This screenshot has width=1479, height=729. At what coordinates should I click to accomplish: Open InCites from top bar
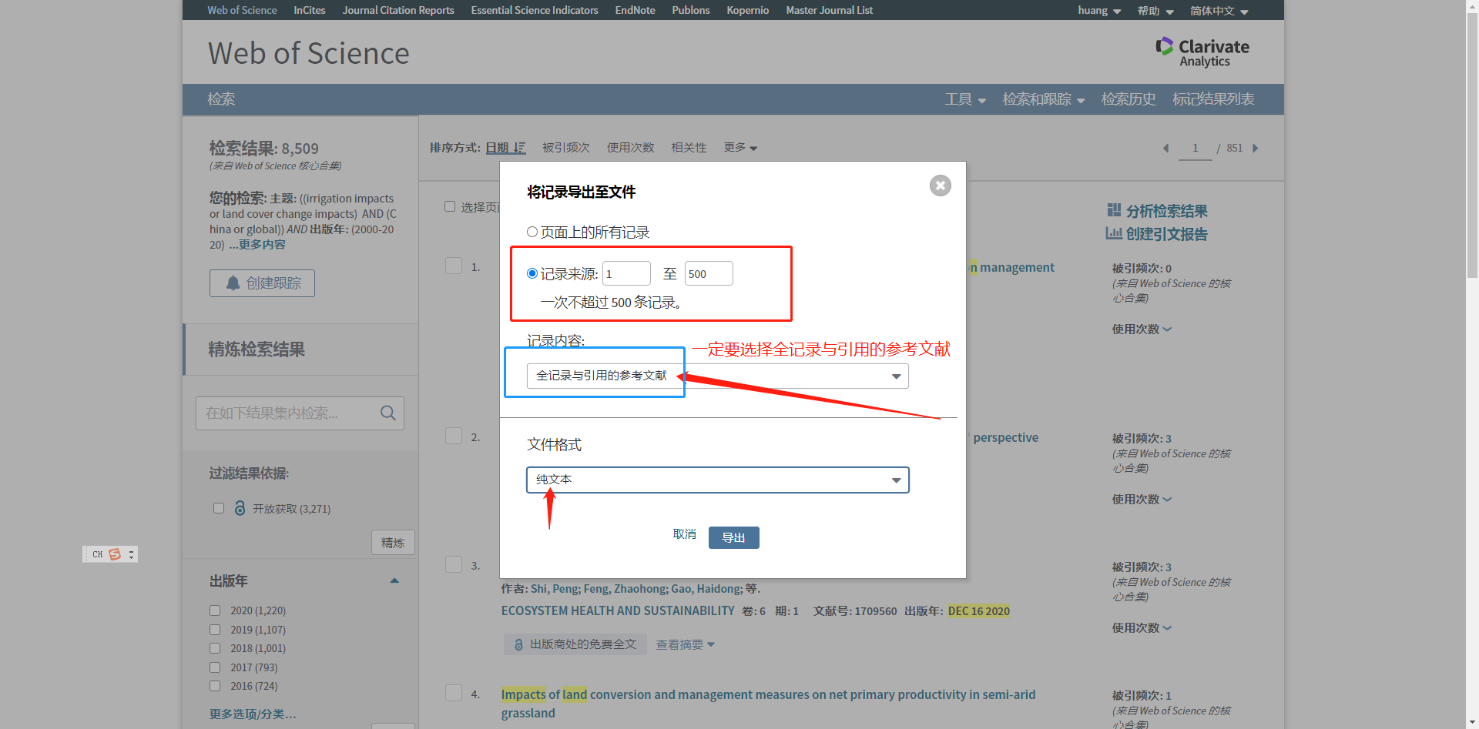coord(309,10)
